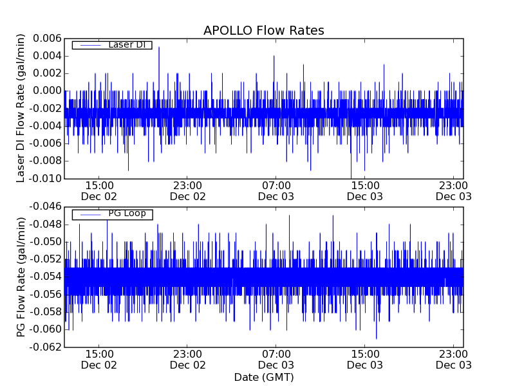Click the -0.050 tick label on bottom plot
Image resolution: width=515 pixels, height=386 pixels.
[x=45, y=243]
